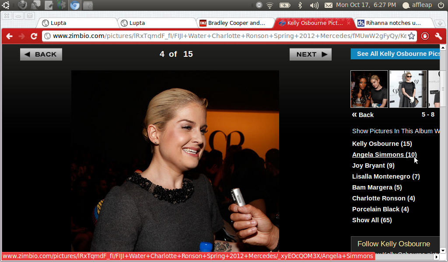The image size is (448, 262).
Task: Open the thumbnail of woman in black dress
Action: click(408, 89)
